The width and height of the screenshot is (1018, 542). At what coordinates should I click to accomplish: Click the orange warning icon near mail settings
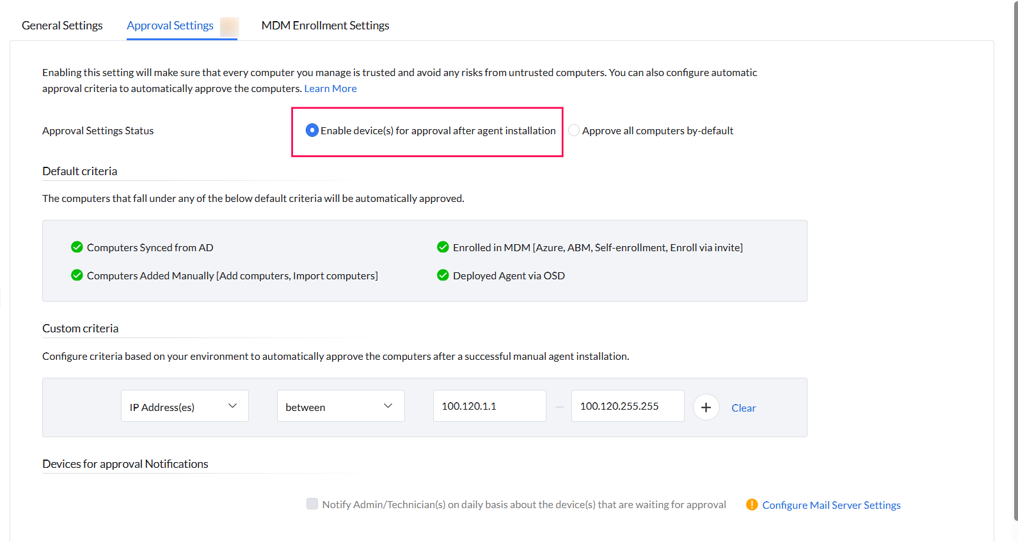click(x=752, y=505)
